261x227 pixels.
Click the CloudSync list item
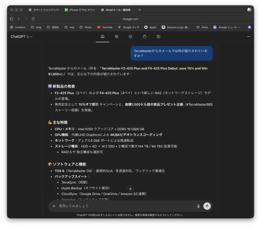[104, 194]
